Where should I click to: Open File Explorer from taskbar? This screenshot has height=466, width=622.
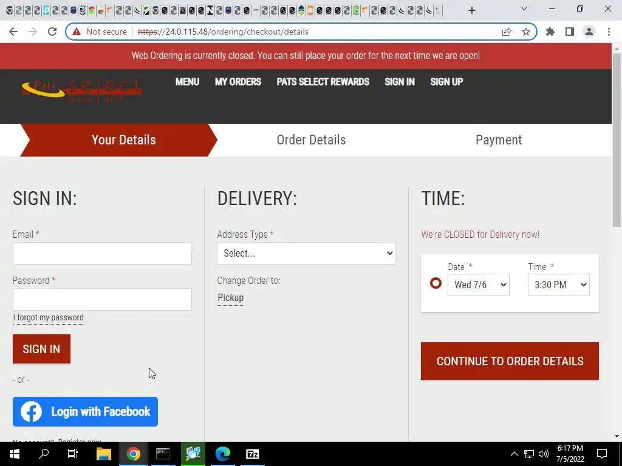click(103, 454)
